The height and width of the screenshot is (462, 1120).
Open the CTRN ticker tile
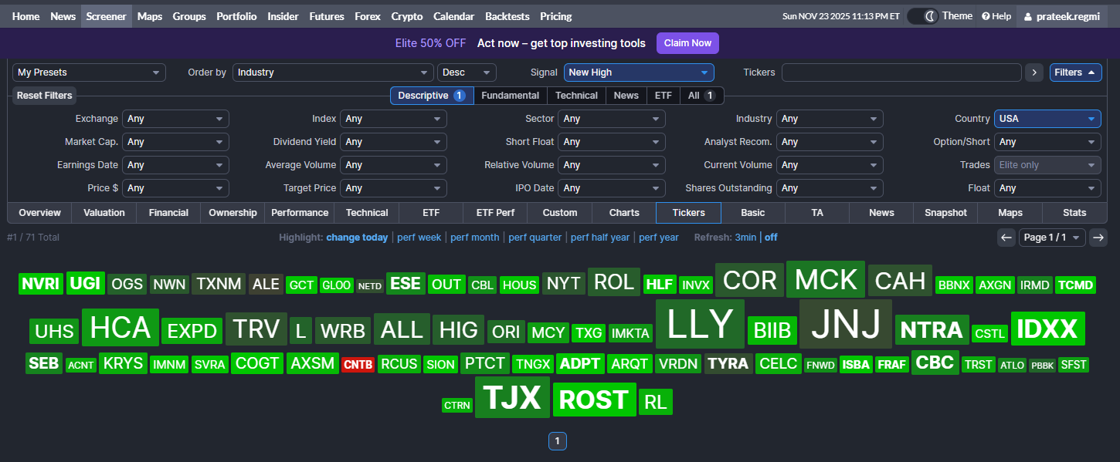click(457, 405)
